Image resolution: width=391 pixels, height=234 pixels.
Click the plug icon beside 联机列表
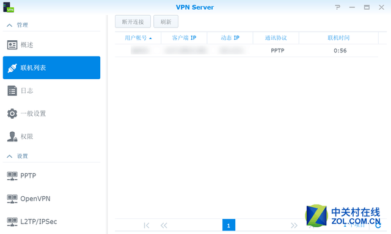12,68
